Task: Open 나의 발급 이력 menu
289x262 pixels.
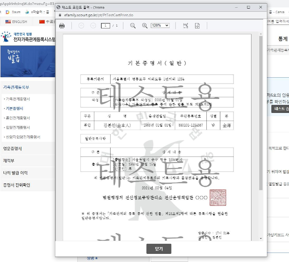Action: click(x=15, y=173)
